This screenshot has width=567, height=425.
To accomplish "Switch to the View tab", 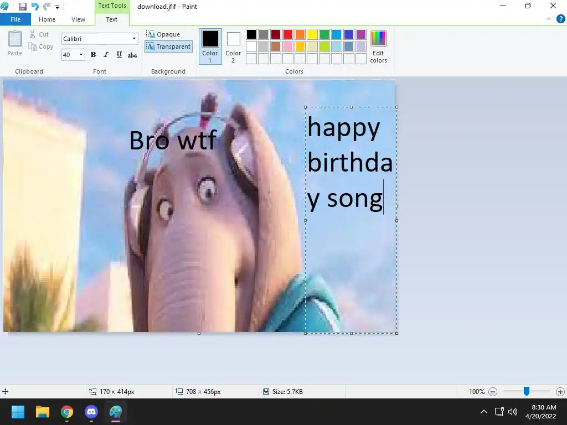I will pyautogui.click(x=79, y=19).
